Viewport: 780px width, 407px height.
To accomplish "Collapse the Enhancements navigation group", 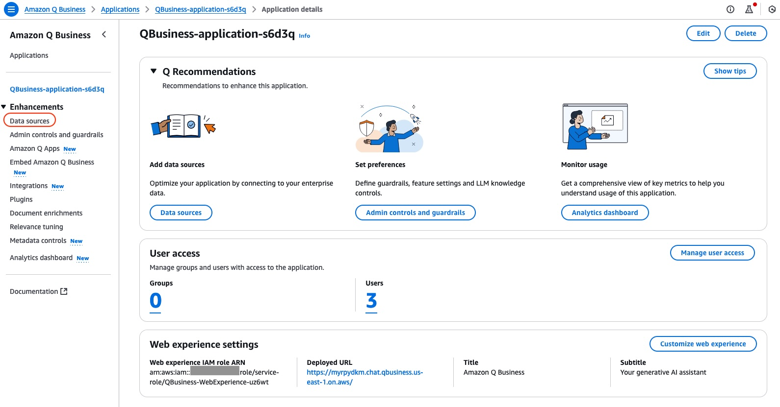I will click(3, 107).
